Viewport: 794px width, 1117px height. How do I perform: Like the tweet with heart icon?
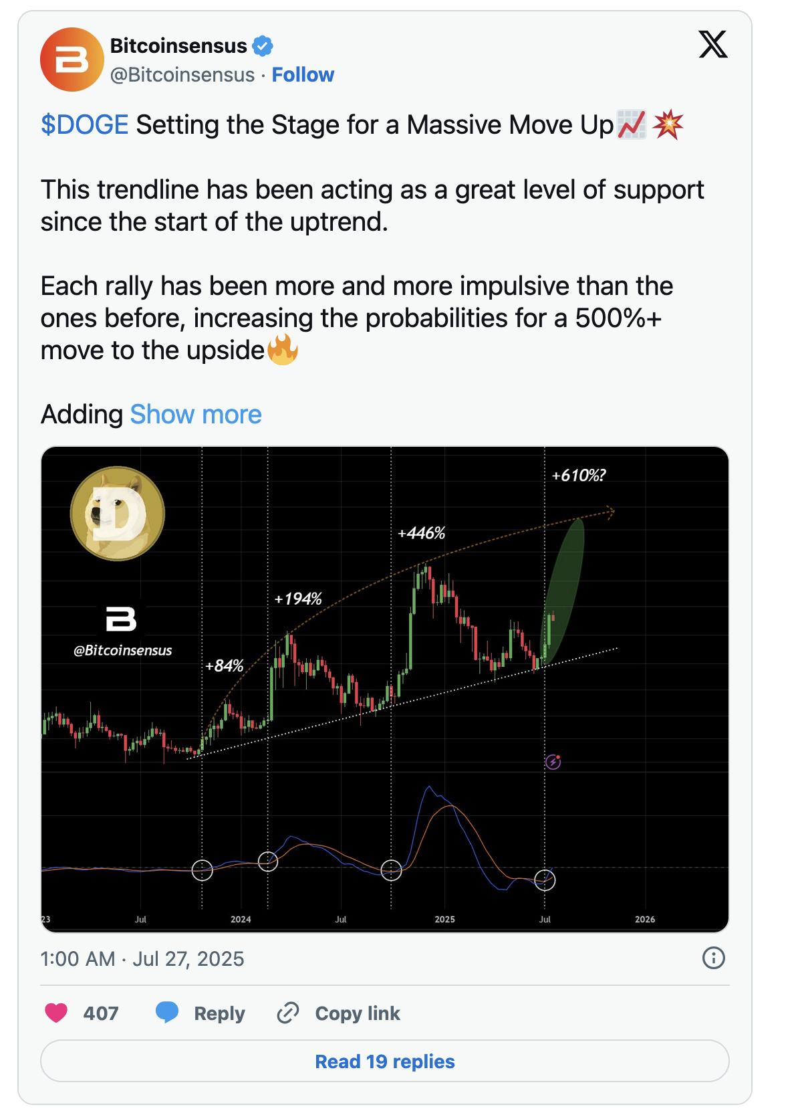[x=56, y=1013]
